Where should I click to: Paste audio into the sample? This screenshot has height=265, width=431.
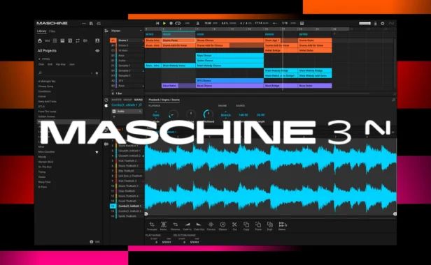click(x=258, y=225)
